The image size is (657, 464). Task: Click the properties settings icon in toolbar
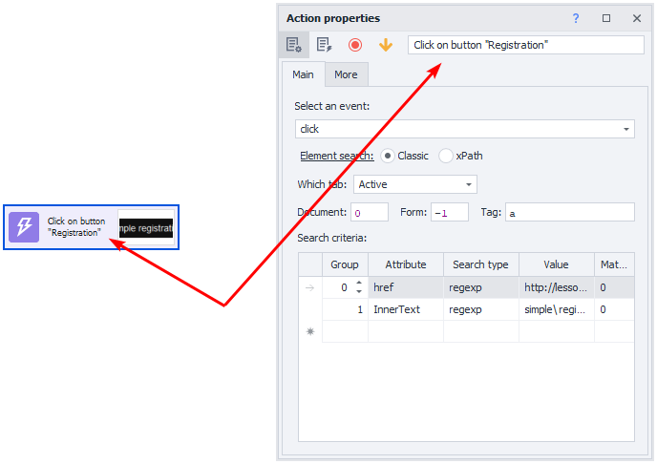[294, 45]
